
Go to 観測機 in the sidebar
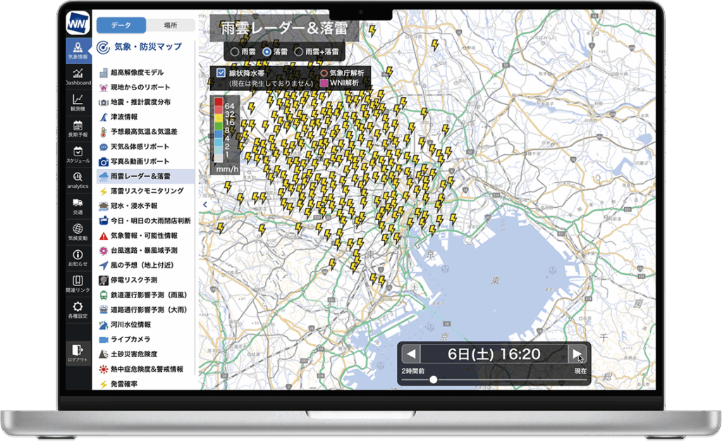[78, 103]
